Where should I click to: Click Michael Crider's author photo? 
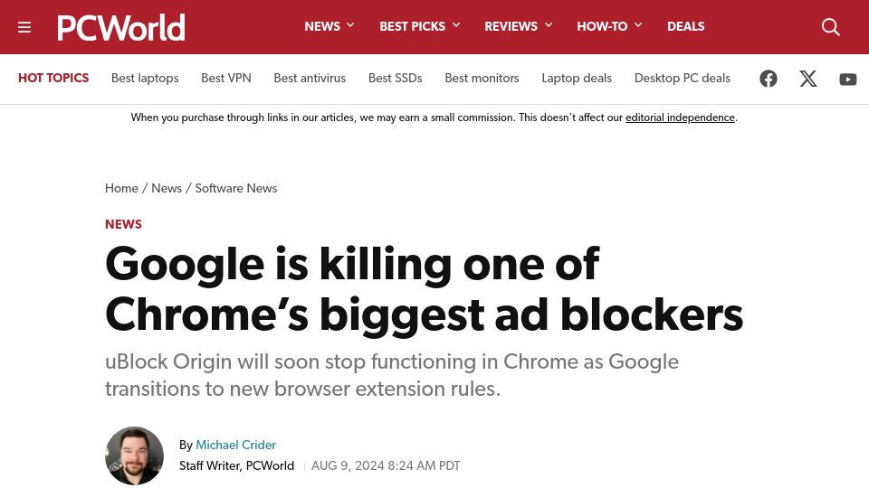tap(134, 455)
